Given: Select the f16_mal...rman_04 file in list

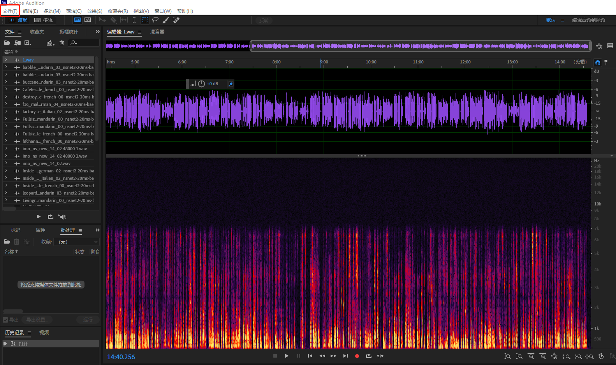Looking at the screenshot, I should click(x=49, y=104).
